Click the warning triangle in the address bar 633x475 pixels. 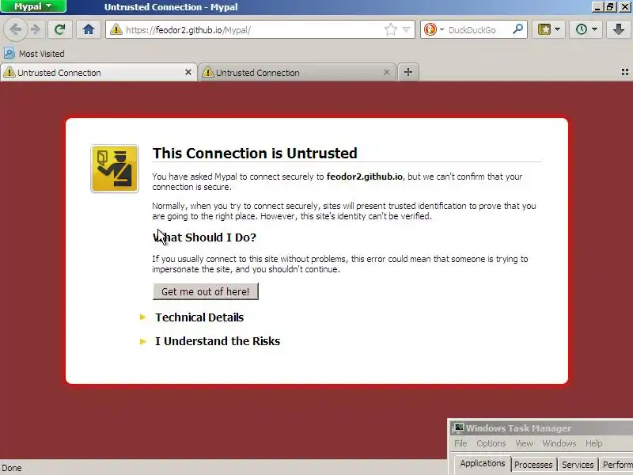[116, 29]
